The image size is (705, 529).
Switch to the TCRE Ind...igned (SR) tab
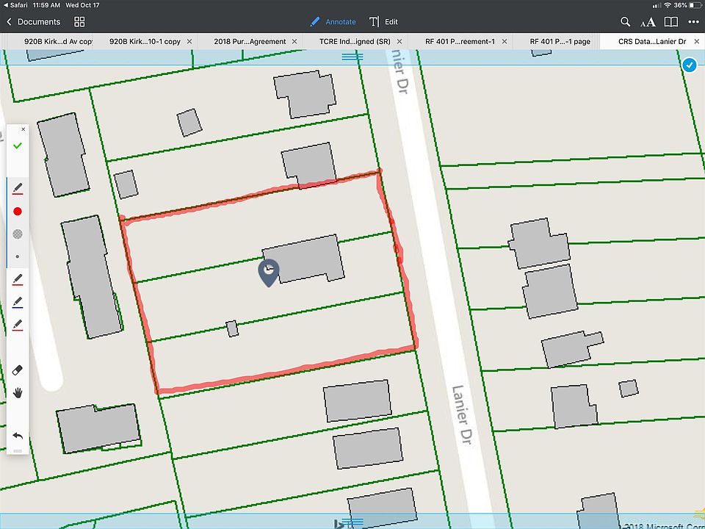pos(355,42)
